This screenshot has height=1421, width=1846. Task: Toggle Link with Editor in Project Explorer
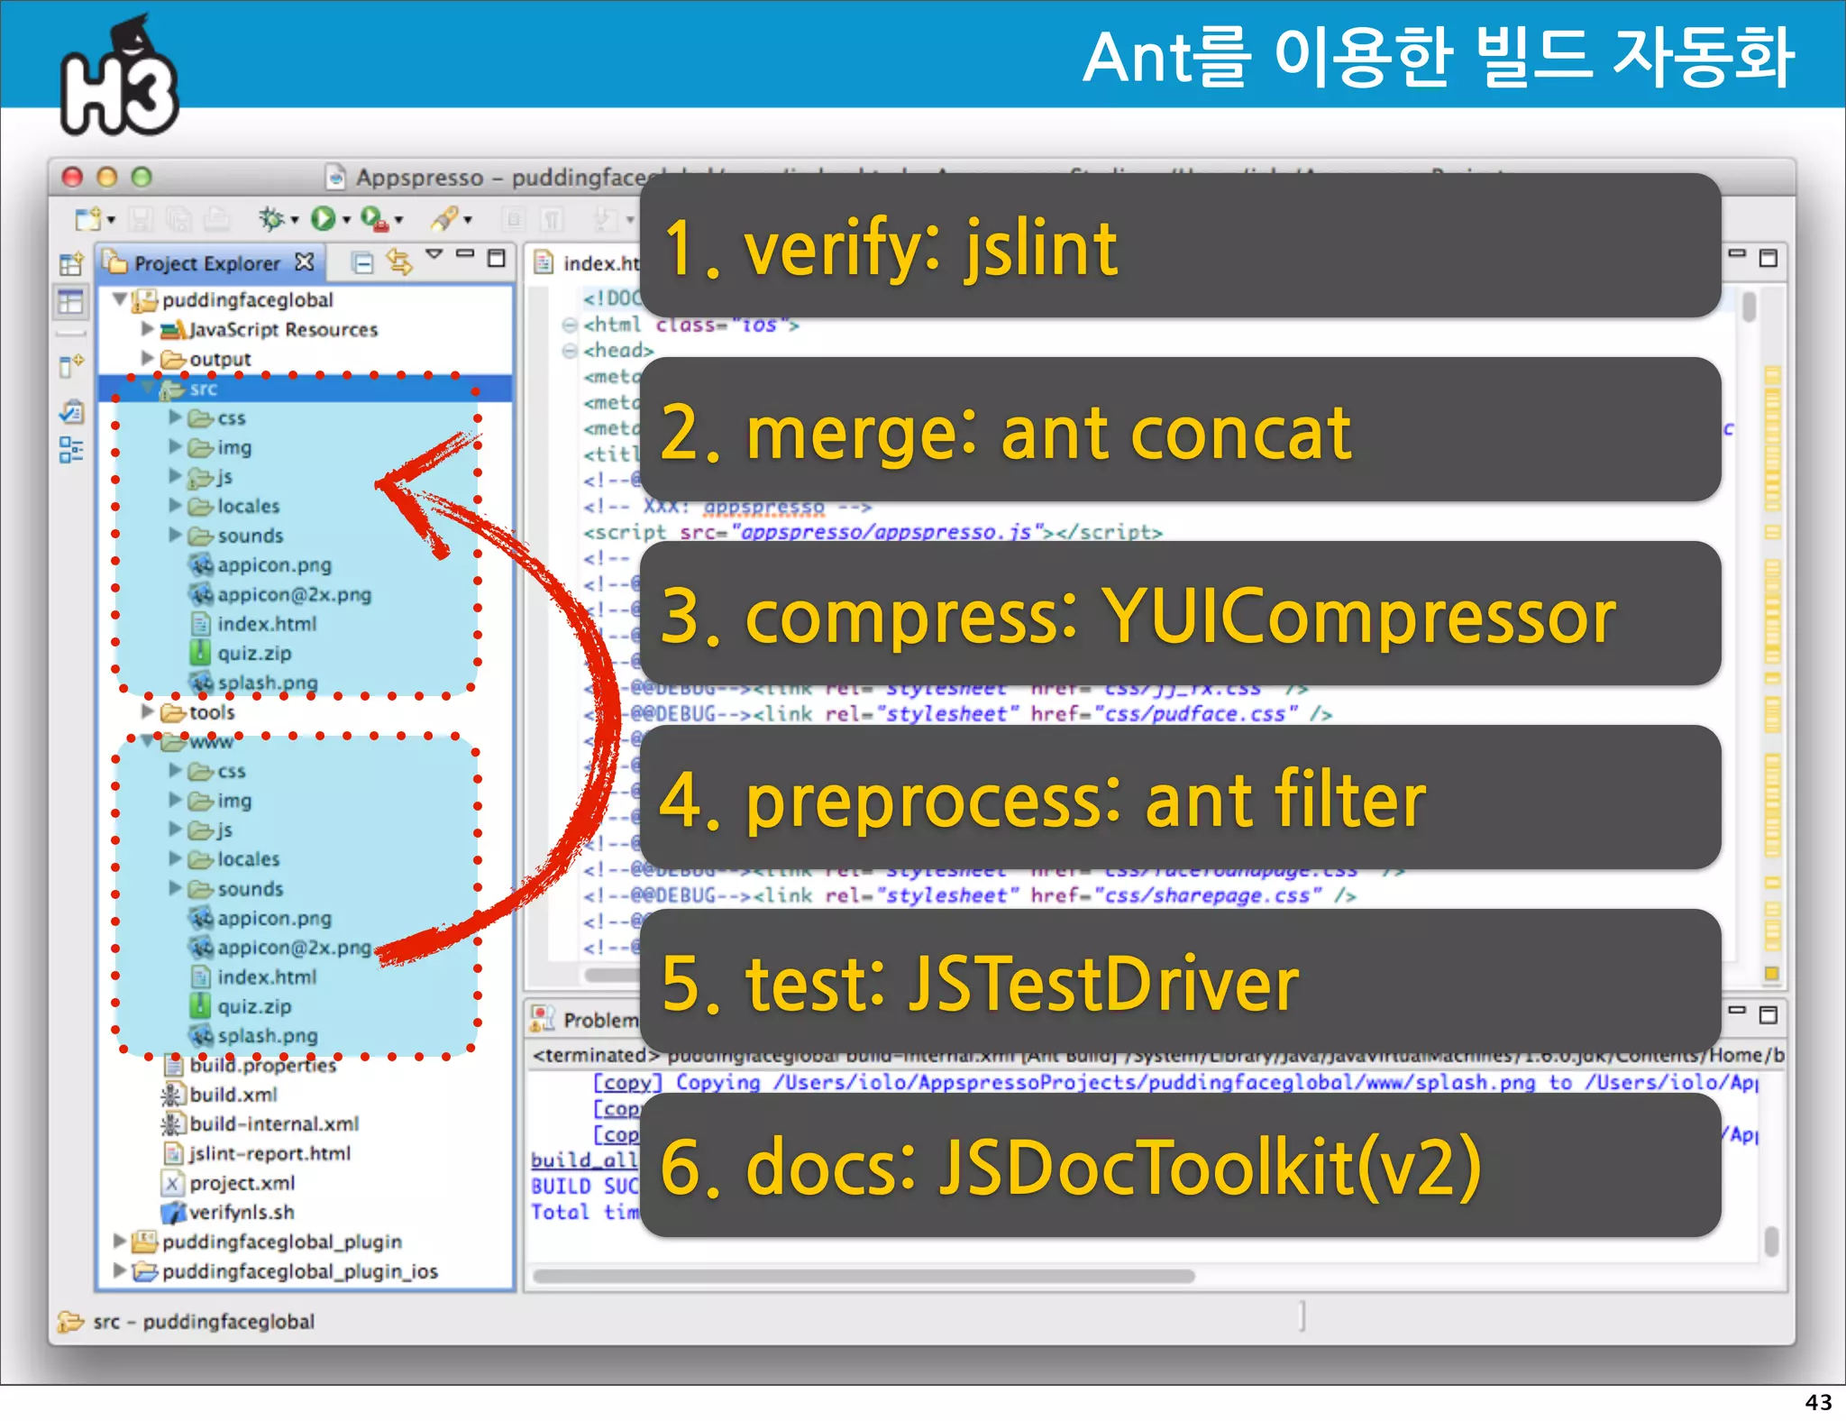pyautogui.click(x=399, y=261)
